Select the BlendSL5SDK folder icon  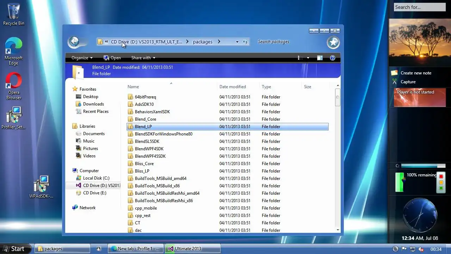click(130, 141)
